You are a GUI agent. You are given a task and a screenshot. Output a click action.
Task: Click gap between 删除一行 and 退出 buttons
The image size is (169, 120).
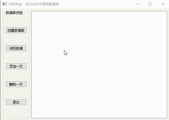click(x=16, y=93)
